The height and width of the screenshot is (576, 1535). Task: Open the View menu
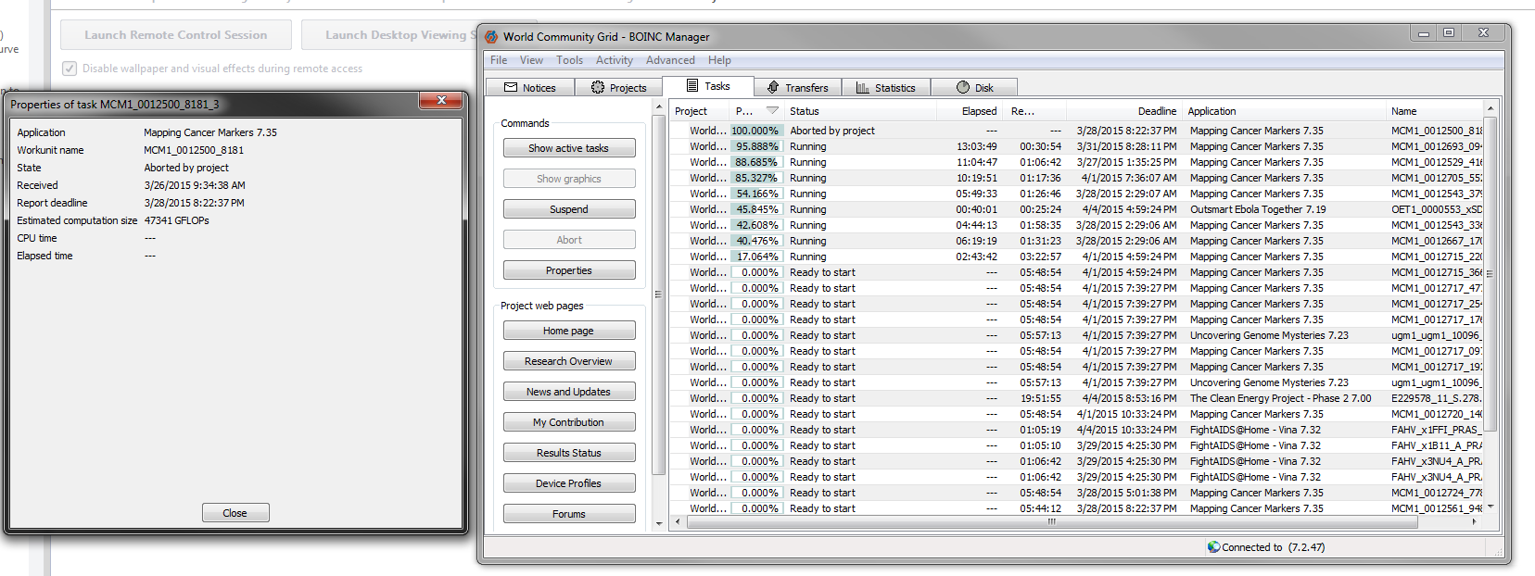coord(531,60)
